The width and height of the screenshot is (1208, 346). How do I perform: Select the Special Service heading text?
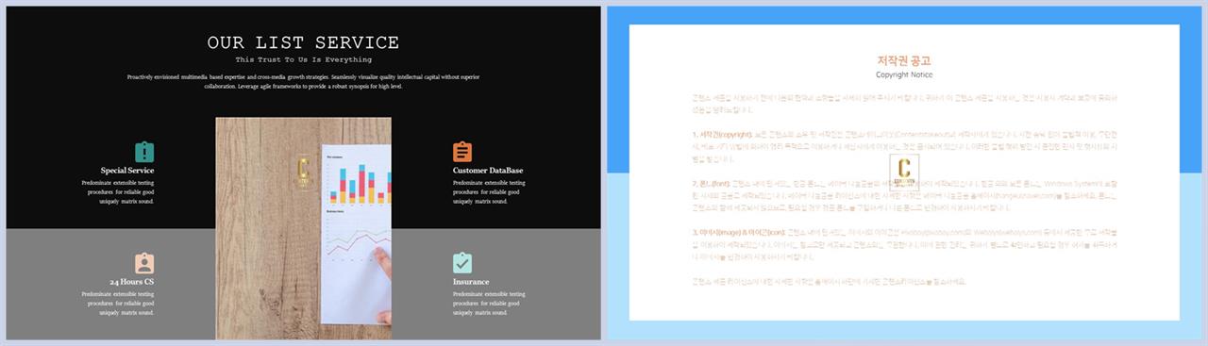(127, 171)
